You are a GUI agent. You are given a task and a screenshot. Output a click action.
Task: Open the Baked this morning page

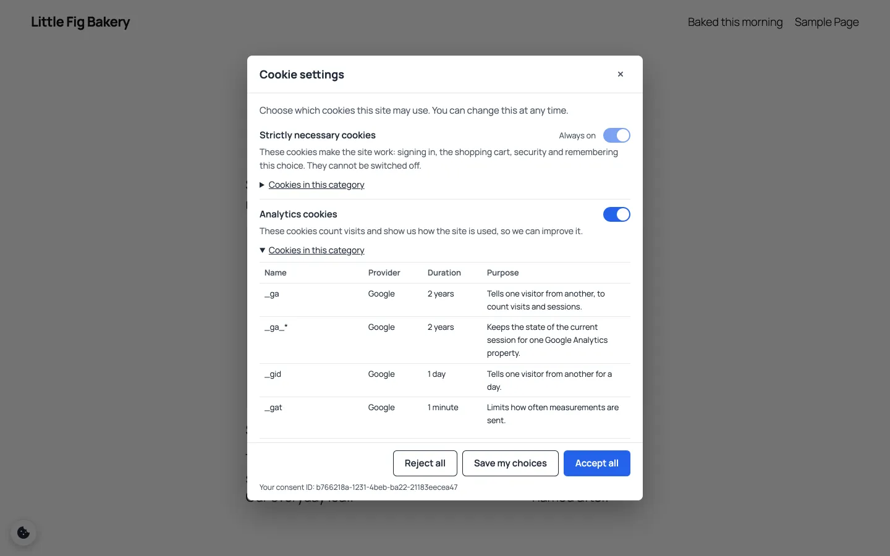[735, 22]
